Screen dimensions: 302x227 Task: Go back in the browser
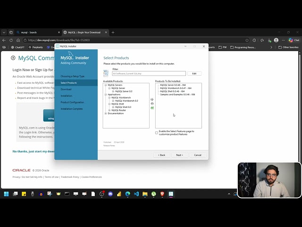[x=4, y=40]
